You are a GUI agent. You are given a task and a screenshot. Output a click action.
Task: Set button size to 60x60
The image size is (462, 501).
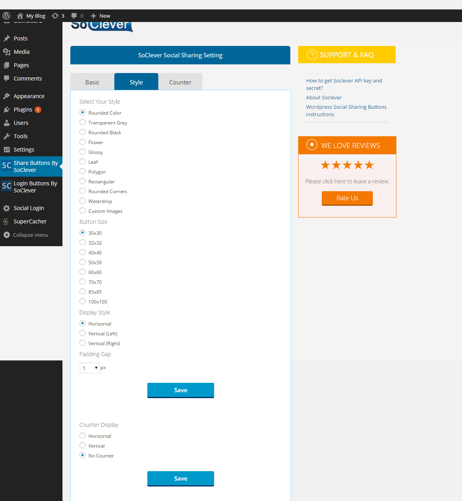point(82,272)
